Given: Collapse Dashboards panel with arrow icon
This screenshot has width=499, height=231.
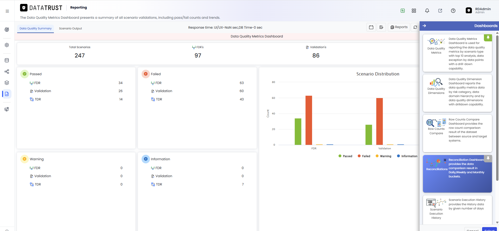Looking at the screenshot, I should (x=424, y=26).
